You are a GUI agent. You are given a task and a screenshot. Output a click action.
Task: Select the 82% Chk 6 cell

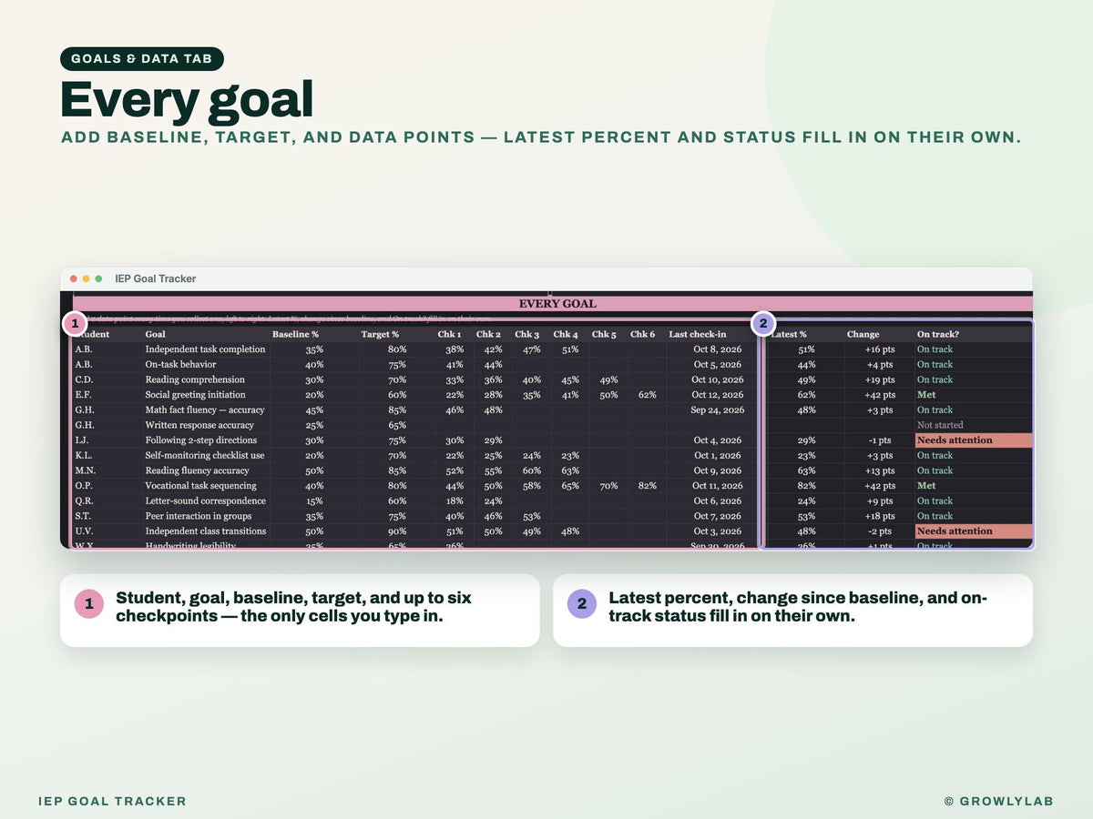point(647,486)
